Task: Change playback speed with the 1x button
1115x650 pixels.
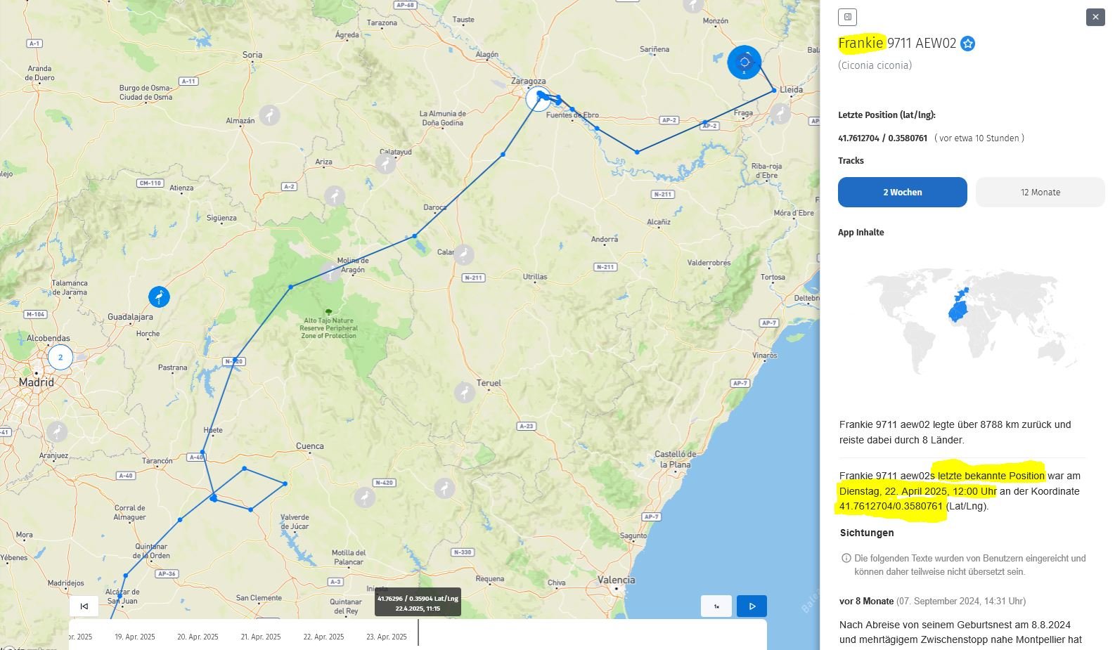Action: (716, 606)
